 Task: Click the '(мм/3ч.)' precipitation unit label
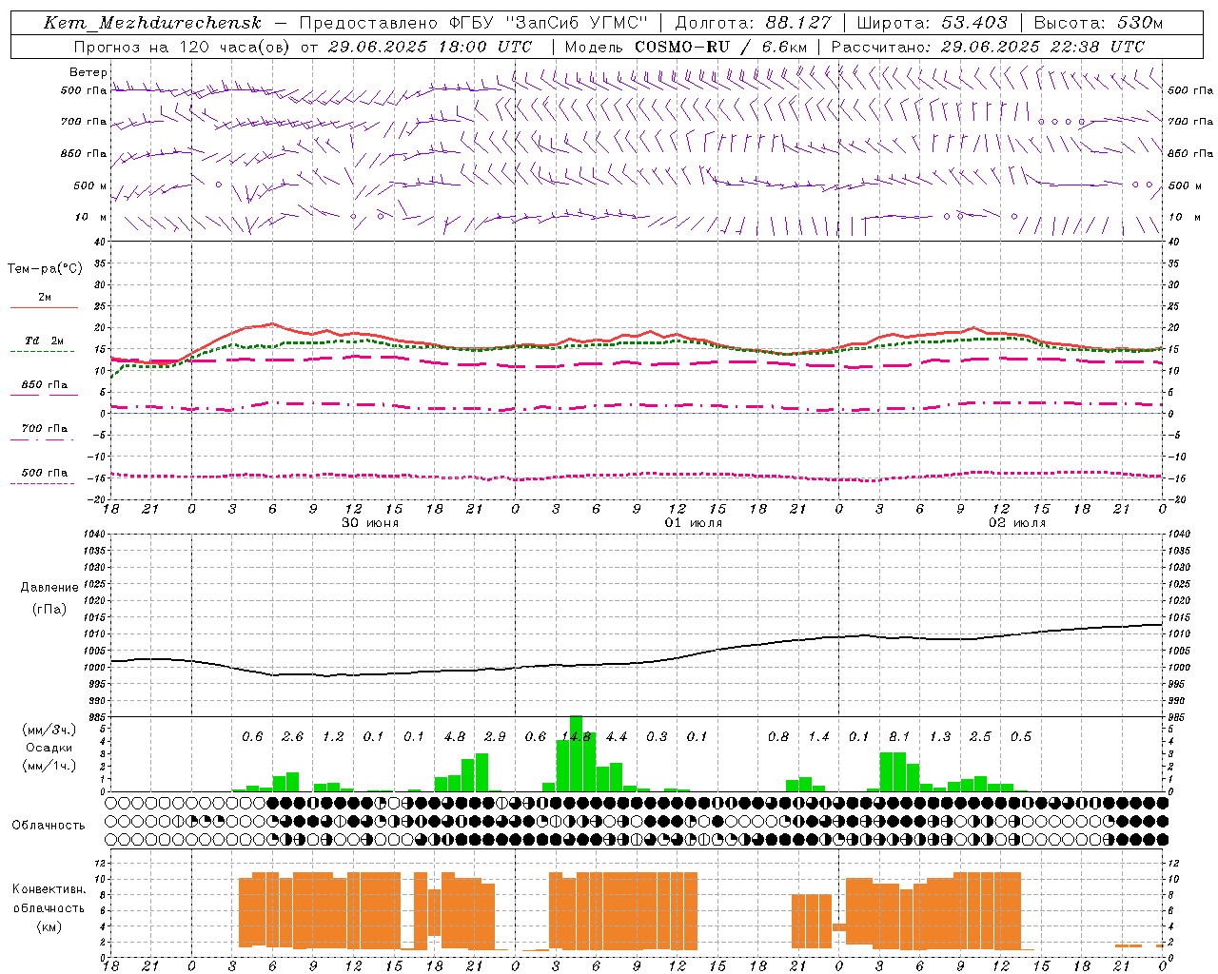[x=49, y=730]
